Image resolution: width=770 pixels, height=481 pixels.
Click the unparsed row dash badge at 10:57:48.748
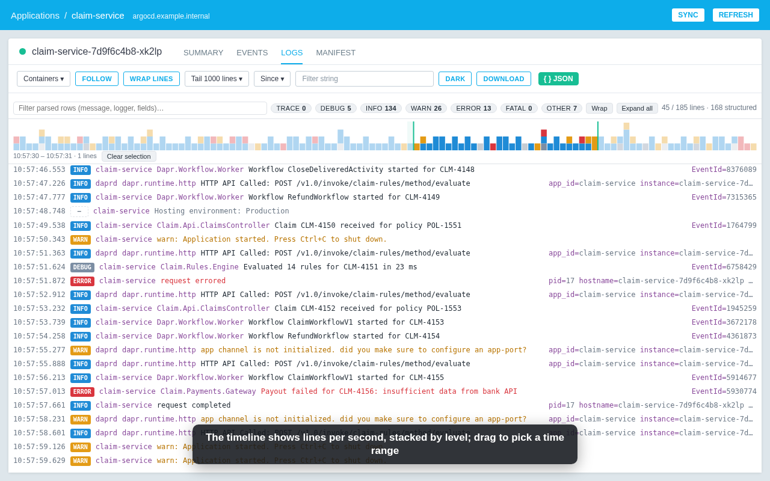point(79,212)
